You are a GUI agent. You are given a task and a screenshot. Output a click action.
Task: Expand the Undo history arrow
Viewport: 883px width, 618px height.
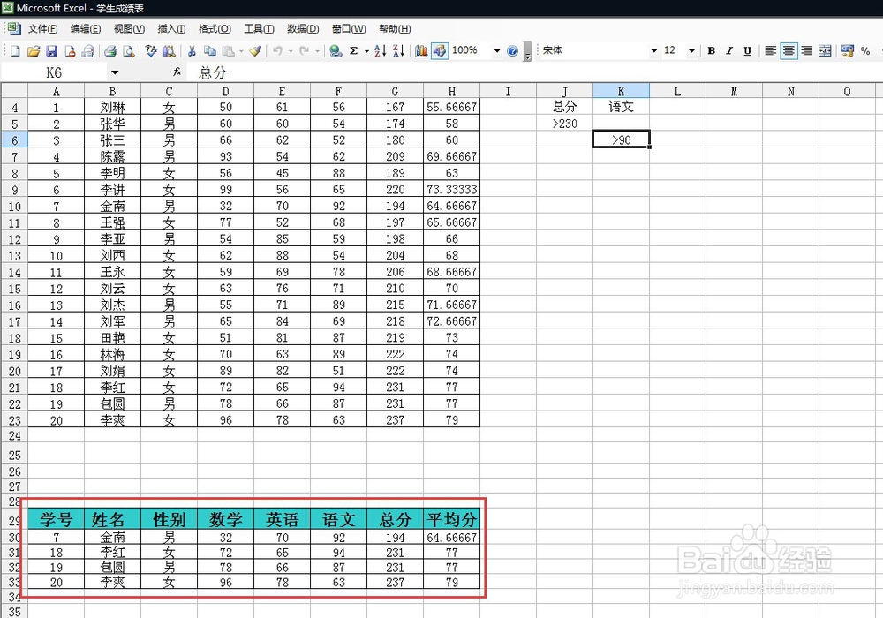point(291,51)
